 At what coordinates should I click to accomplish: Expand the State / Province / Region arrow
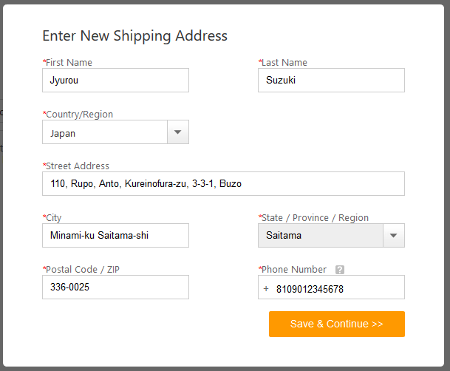[x=393, y=236]
